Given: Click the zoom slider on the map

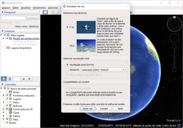Looking at the screenshot, I should point(174,58).
